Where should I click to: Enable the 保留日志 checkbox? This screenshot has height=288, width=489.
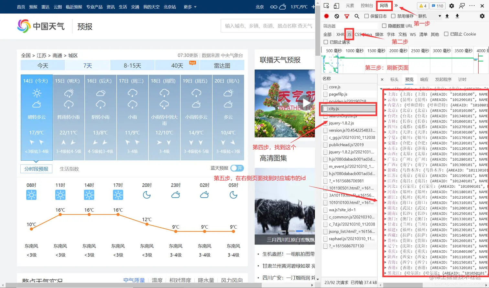coord(366,16)
